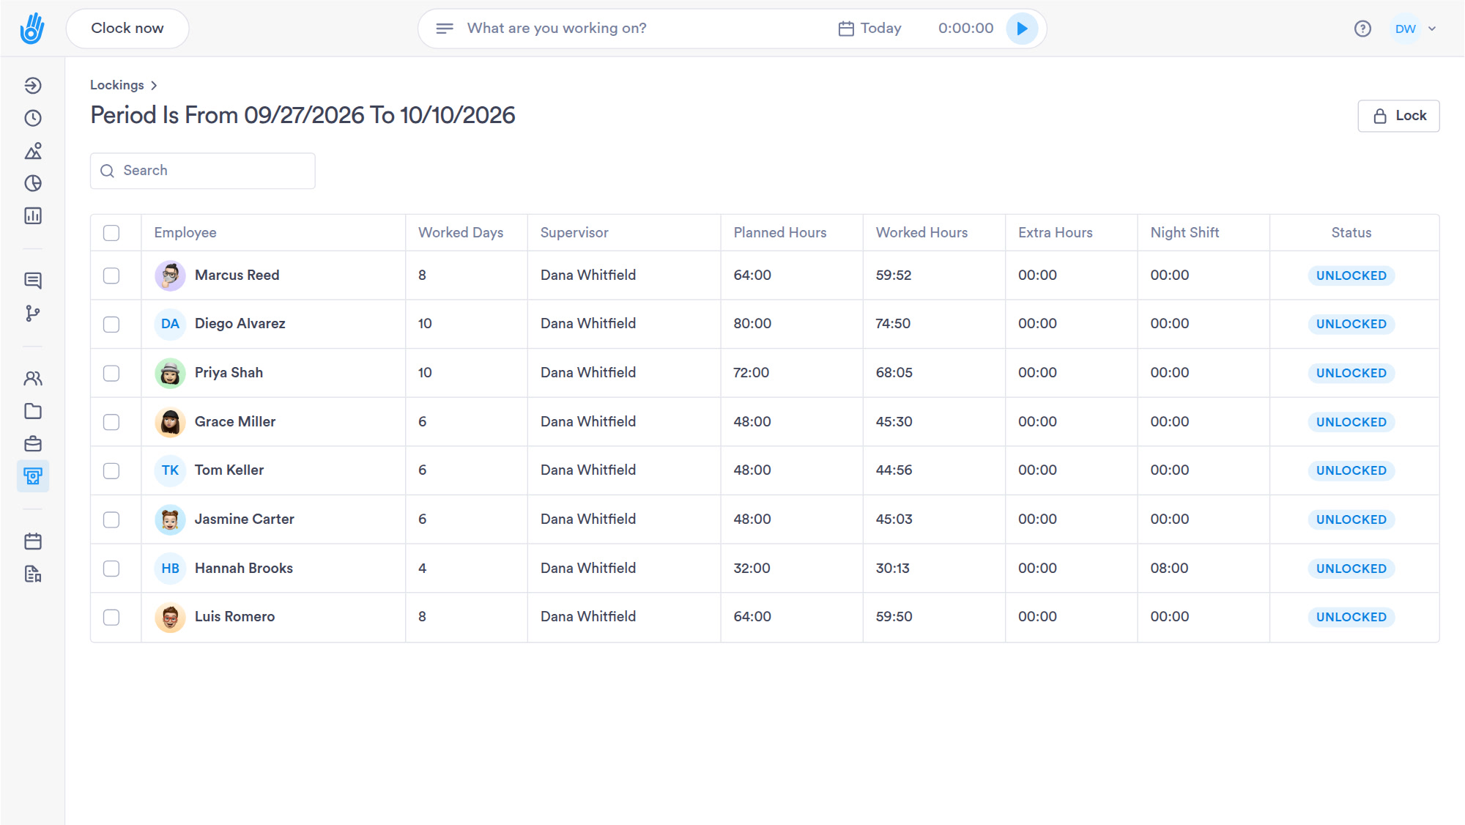
Task: Select the Priya Shah row checkbox
Action: [x=111, y=373]
